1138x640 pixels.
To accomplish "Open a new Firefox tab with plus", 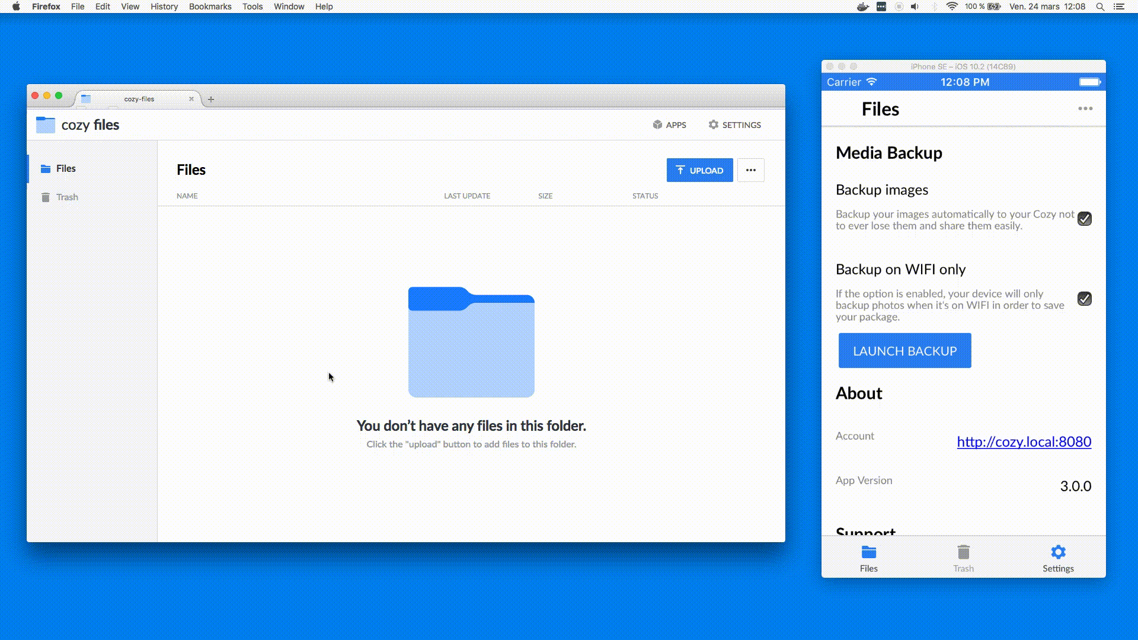I will tap(211, 100).
